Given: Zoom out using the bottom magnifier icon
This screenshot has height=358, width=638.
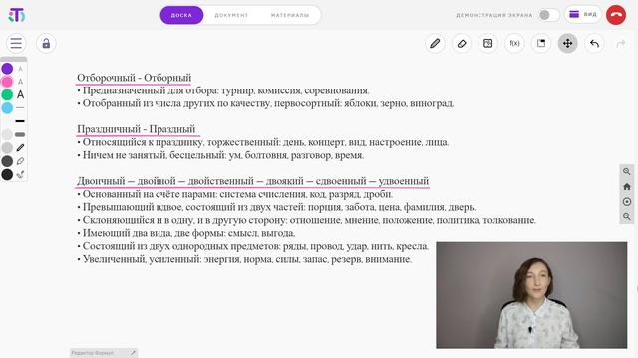Looking at the screenshot, I should tap(627, 217).
